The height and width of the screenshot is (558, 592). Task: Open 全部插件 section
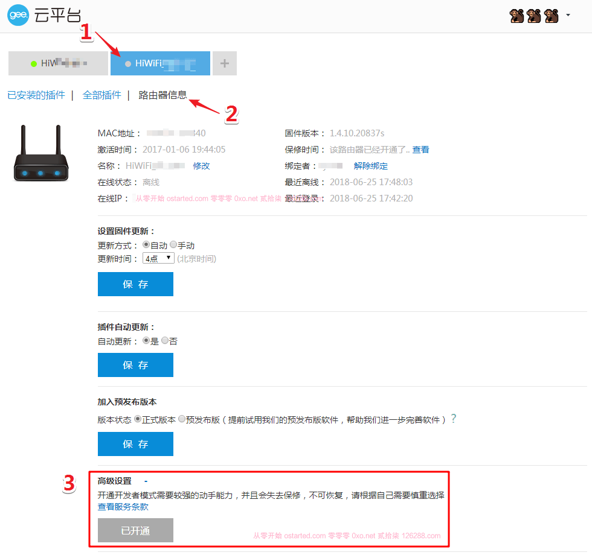click(x=102, y=95)
